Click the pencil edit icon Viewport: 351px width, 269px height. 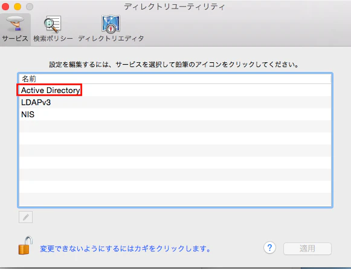tap(25, 217)
